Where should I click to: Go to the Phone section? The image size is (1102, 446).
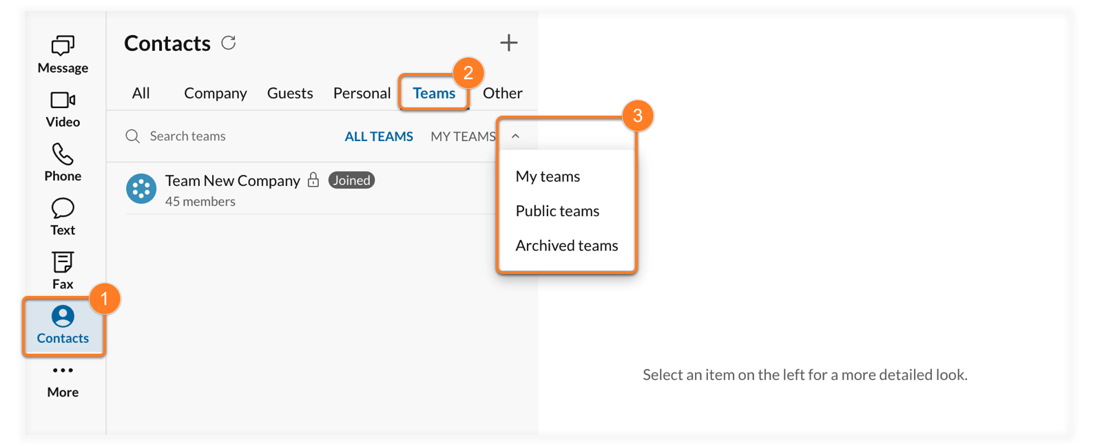tap(63, 162)
